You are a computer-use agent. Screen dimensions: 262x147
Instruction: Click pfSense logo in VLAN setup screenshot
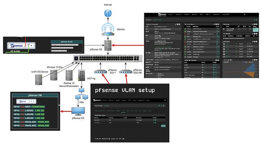pyautogui.click(x=97, y=100)
